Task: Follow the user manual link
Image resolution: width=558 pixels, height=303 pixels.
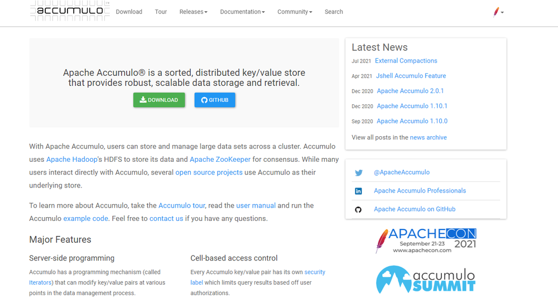Action: click(x=256, y=205)
